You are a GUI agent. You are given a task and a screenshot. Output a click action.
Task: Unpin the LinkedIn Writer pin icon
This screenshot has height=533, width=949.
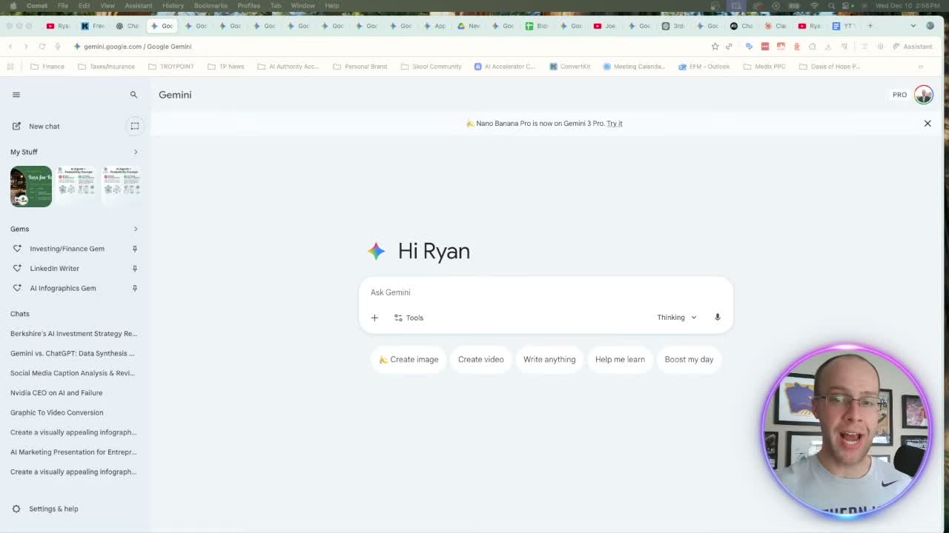click(134, 269)
